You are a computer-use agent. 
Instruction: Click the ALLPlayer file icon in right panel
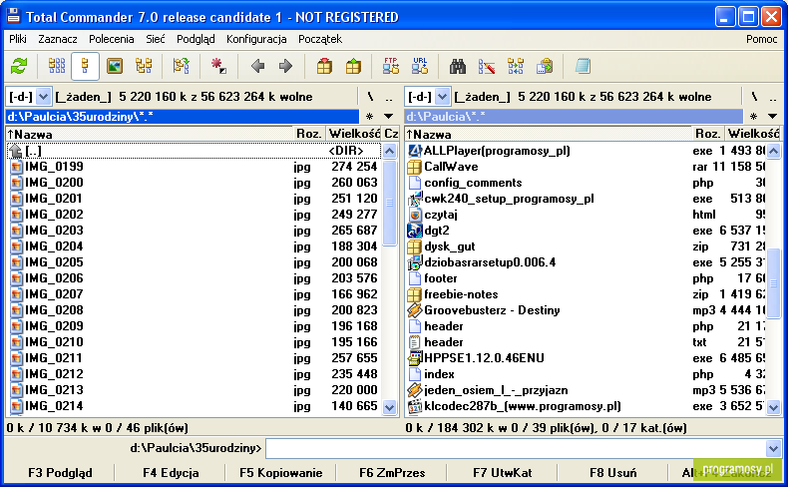click(x=414, y=151)
